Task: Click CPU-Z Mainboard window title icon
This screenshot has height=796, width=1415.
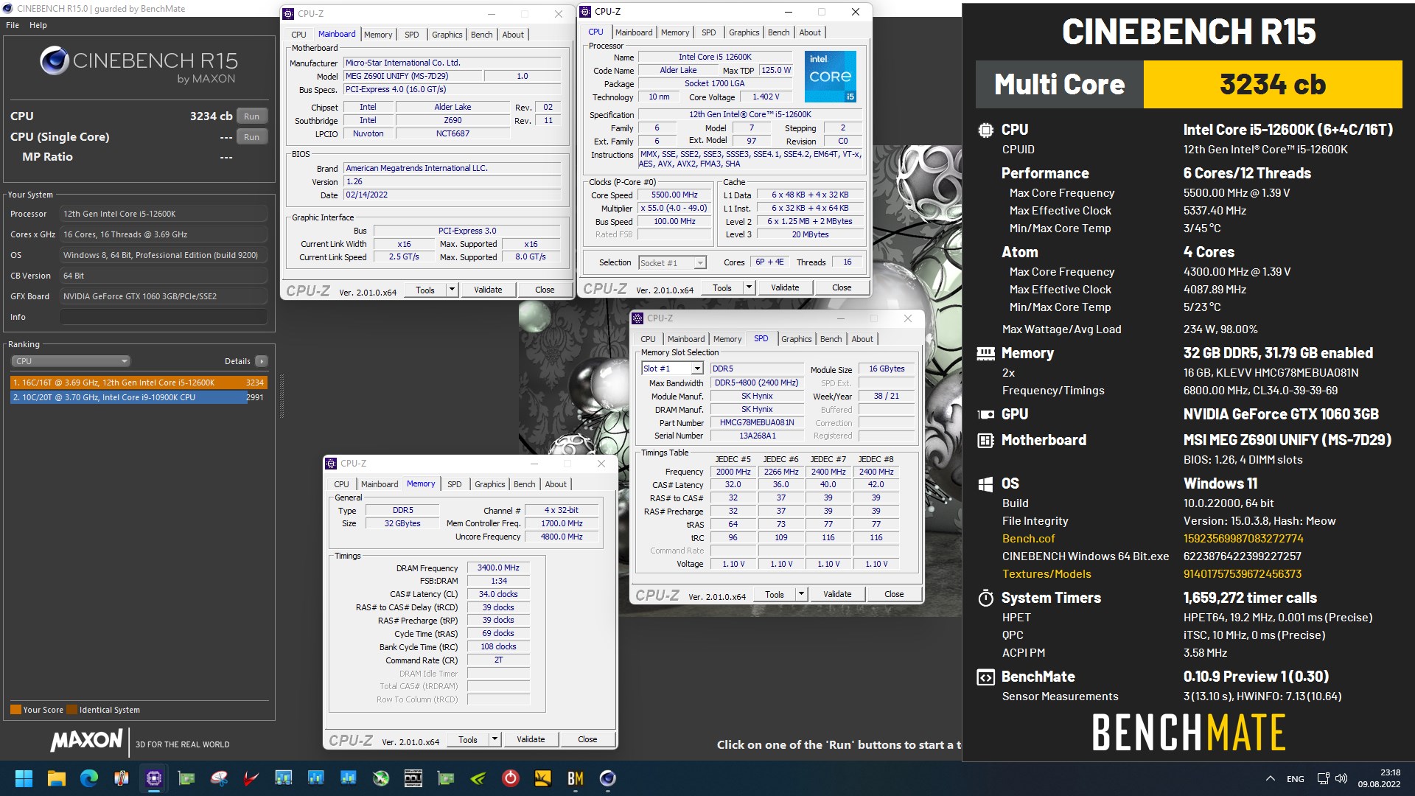Action: 289,14
